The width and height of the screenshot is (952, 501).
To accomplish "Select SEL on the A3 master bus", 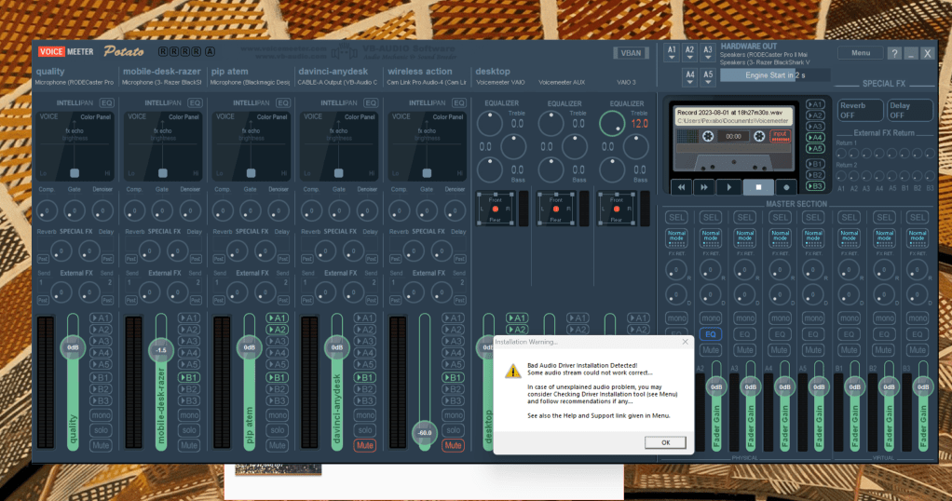I will tap(745, 217).
